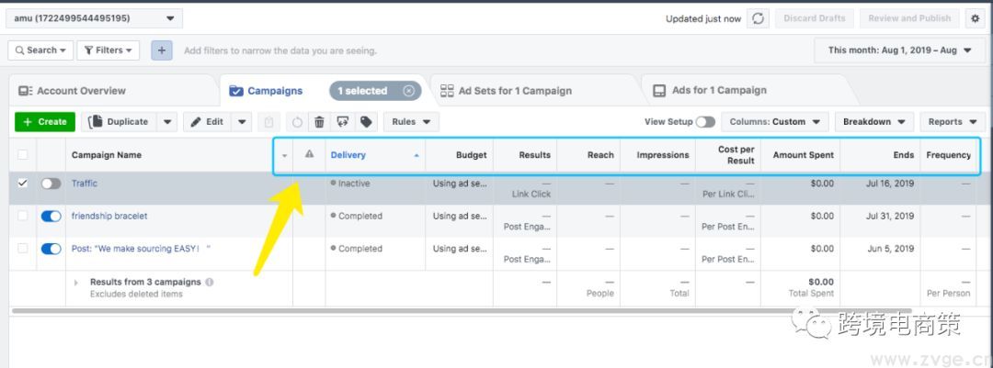993x368 pixels.
Task: Click the tag label icon in toolbar
Action: click(366, 122)
